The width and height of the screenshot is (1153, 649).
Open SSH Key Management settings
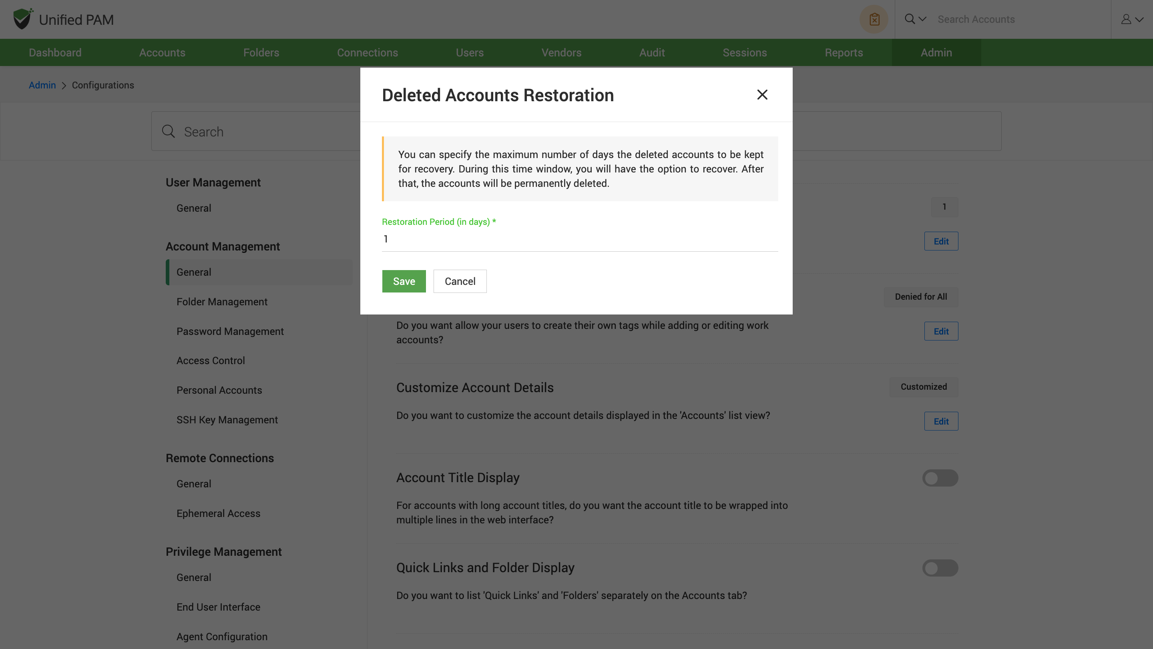coord(227,420)
